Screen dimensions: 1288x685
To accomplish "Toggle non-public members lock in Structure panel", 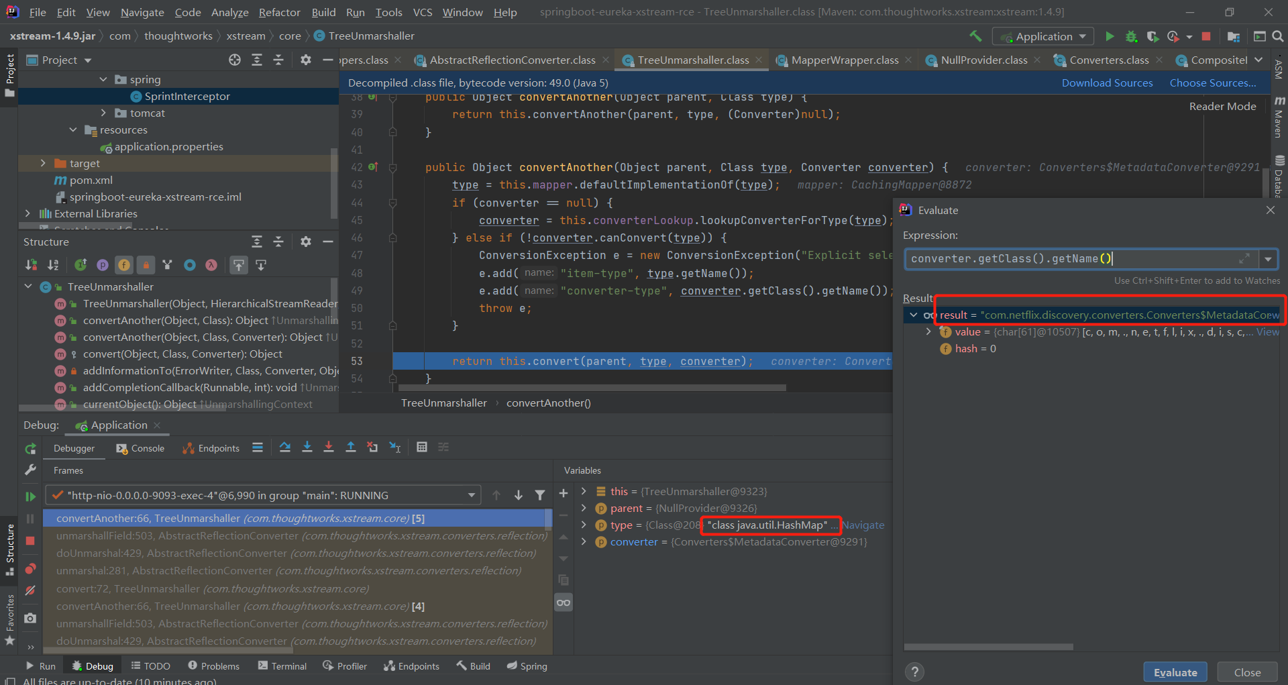I will pos(146,265).
